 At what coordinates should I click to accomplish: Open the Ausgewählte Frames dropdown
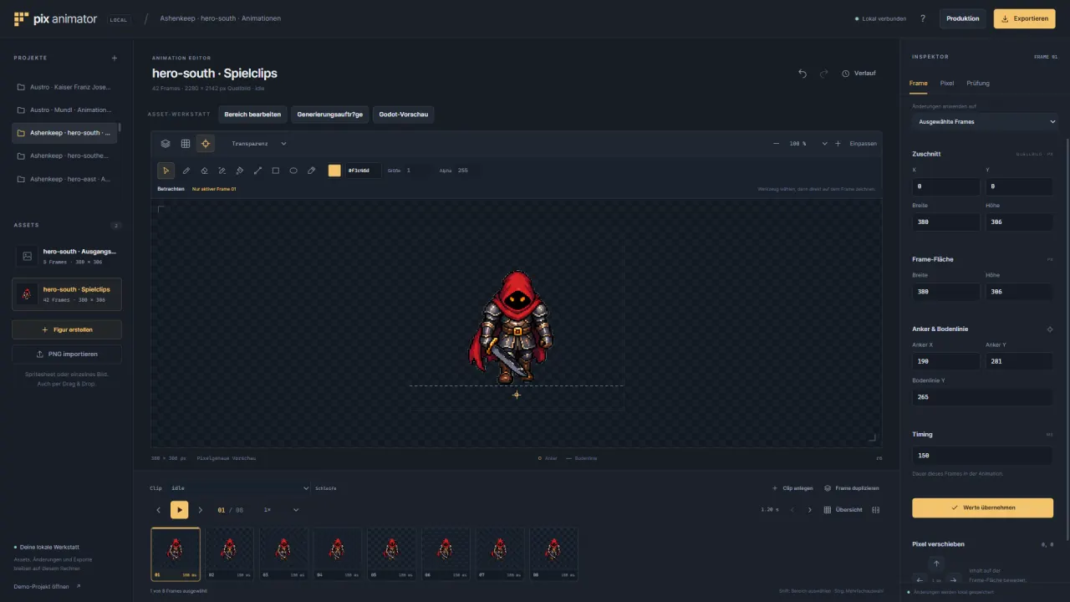985,122
